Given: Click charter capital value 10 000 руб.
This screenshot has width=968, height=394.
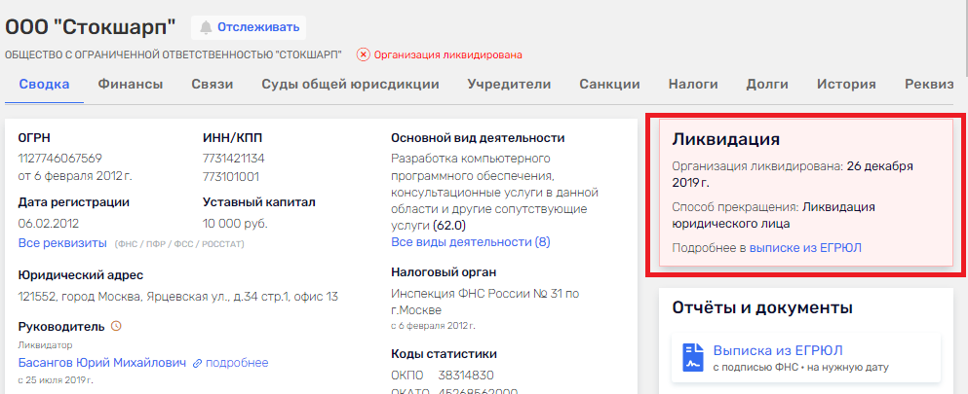Looking at the screenshot, I should tap(235, 224).
